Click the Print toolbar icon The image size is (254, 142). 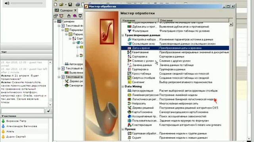coord(78,4)
